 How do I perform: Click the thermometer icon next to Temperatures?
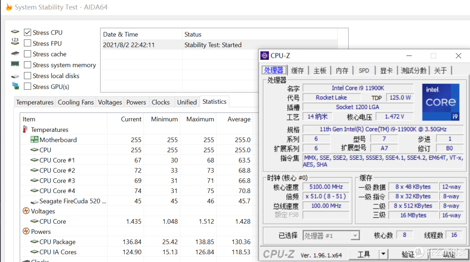[x=25, y=129]
